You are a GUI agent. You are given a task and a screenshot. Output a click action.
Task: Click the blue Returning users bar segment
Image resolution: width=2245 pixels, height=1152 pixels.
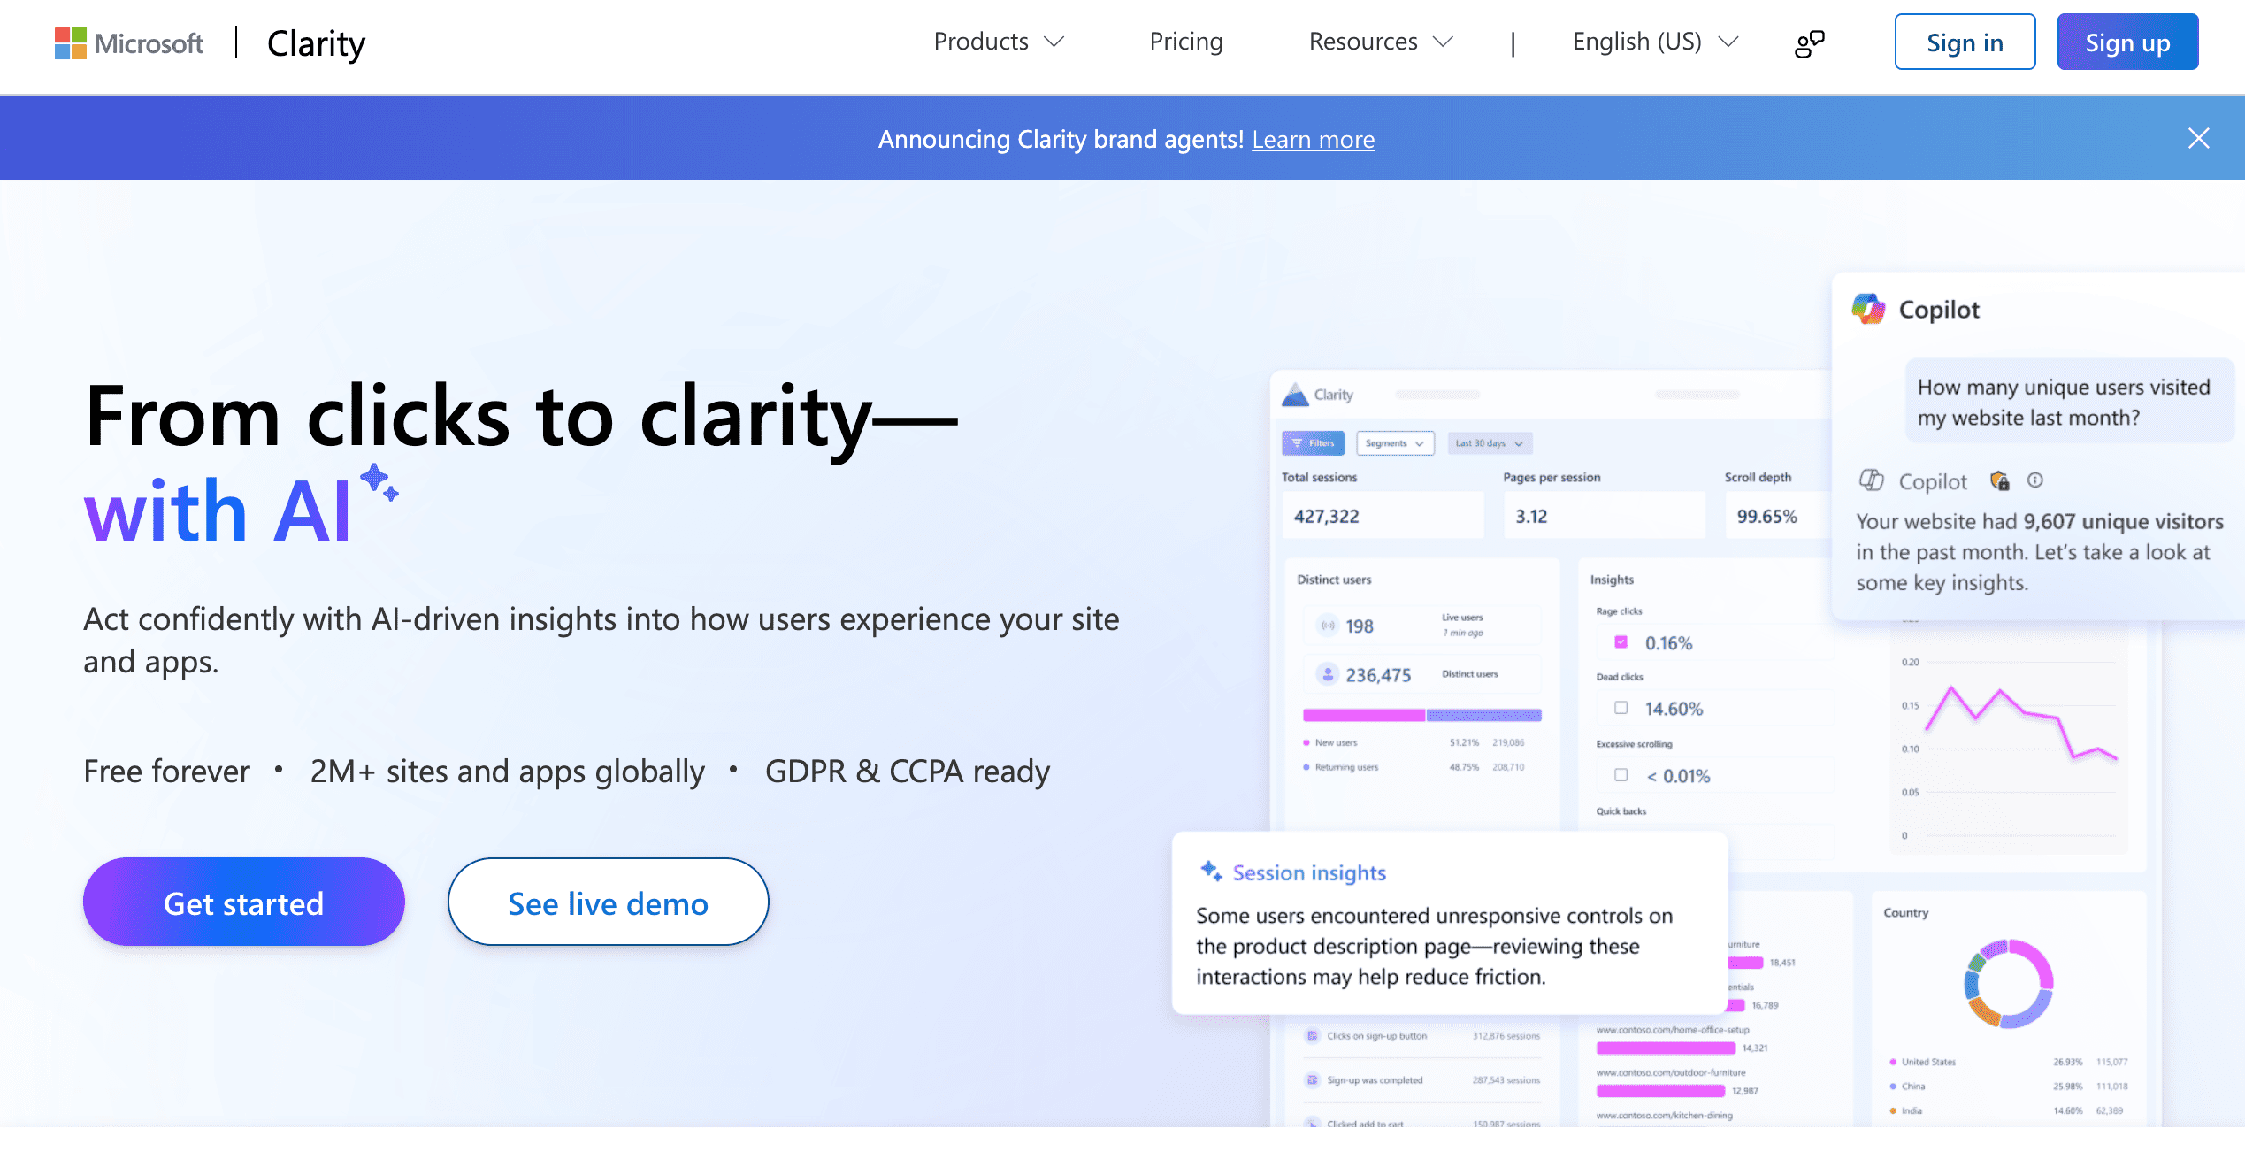point(1483,715)
